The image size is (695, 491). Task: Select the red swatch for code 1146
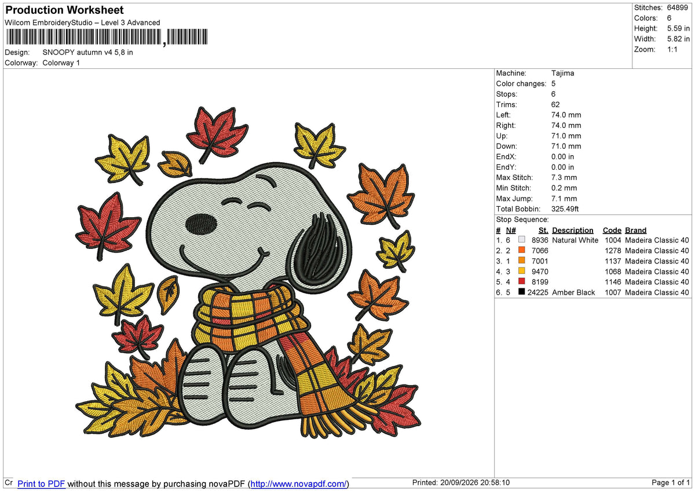pos(522,281)
